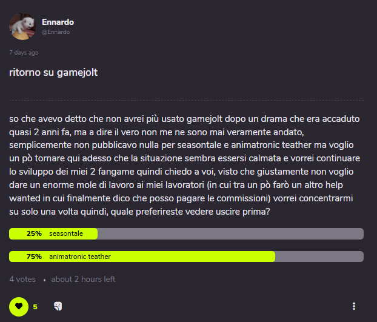Click the unfilled grey part of seasontale bar

[230, 233]
